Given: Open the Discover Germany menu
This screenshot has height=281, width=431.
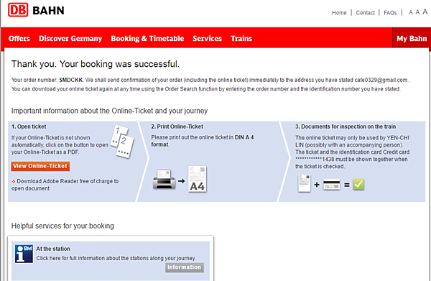Looking at the screenshot, I should tap(70, 39).
